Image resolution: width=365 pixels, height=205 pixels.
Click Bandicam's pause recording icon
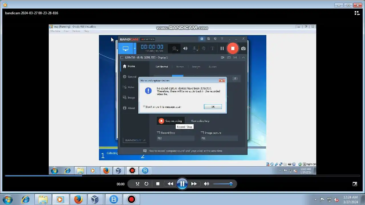pos(222,48)
